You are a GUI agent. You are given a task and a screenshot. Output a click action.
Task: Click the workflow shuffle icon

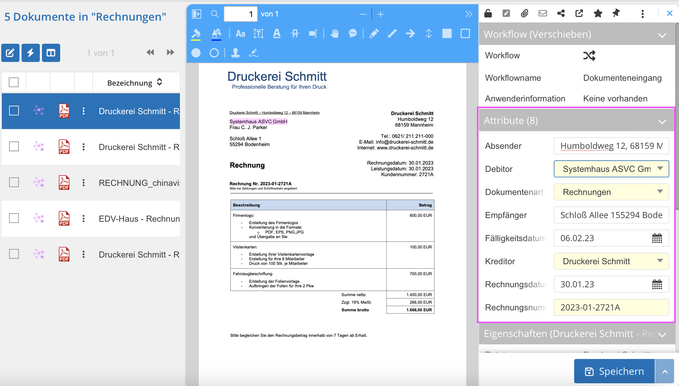coord(589,56)
